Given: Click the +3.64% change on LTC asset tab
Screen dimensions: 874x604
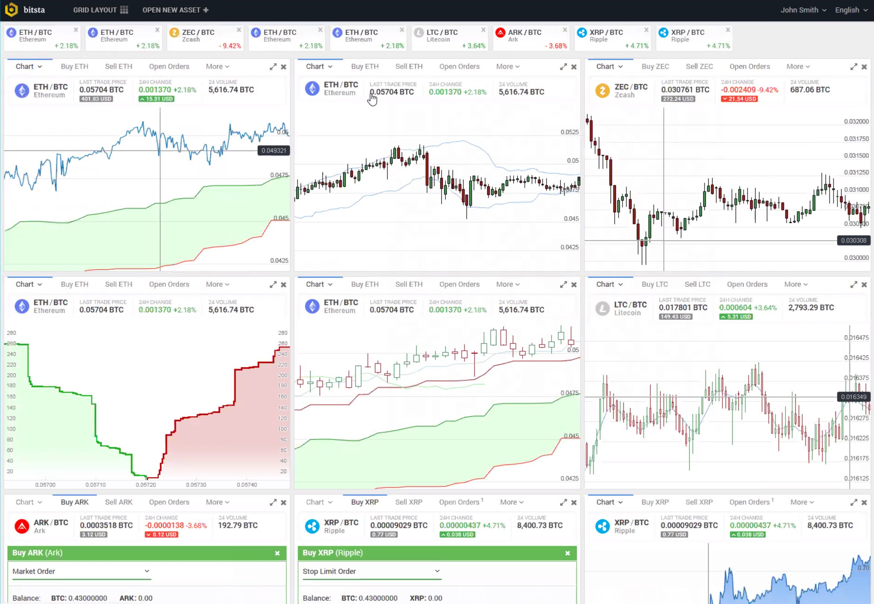Looking at the screenshot, I should pos(473,46).
